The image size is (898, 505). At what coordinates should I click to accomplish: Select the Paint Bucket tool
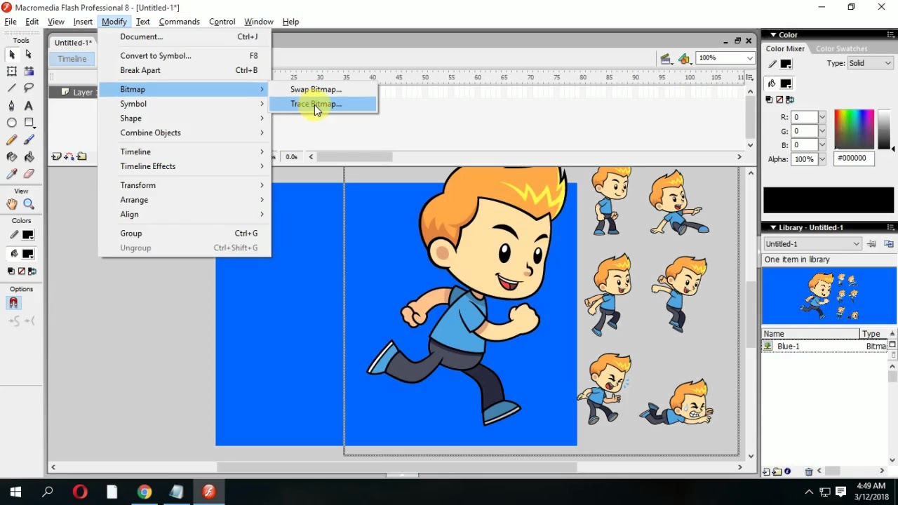(x=29, y=156)
